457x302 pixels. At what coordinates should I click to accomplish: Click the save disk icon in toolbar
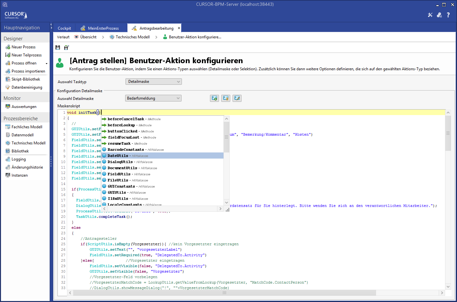coord(58,47)
